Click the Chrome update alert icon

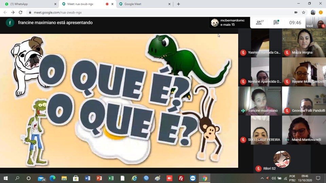pos(321,12)
